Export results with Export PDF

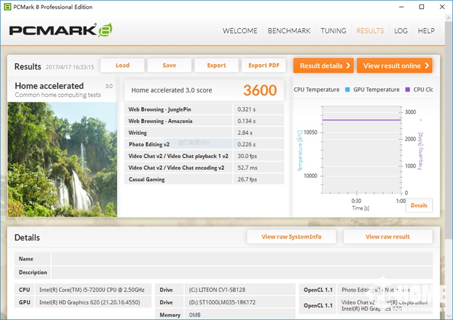pos(264,66)
